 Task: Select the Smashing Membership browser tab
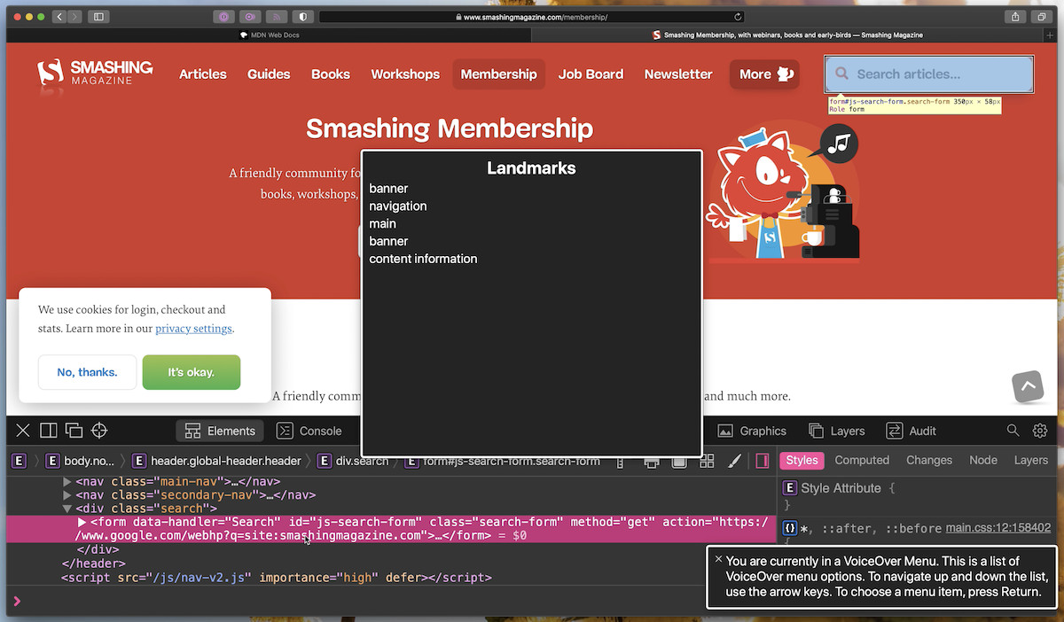pos(788,35)
